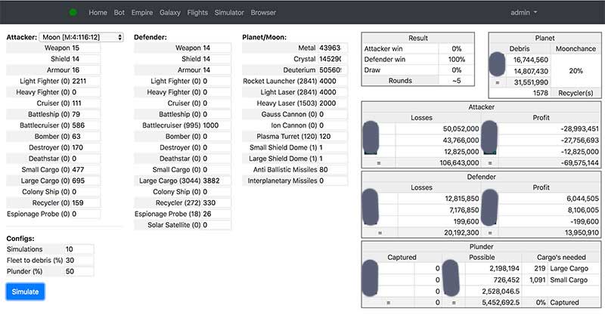Open the Galaxy menu item
The height and width of the screenshot is (318, 605).
coord(169,13)
